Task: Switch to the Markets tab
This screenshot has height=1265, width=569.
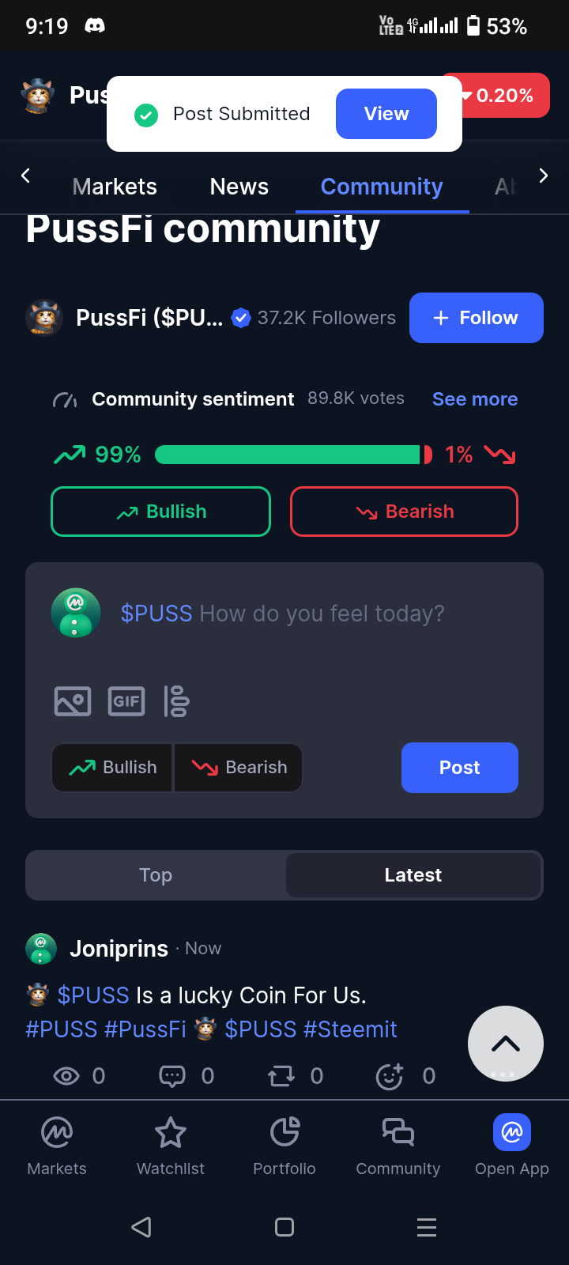Action: tap(115, 187)
